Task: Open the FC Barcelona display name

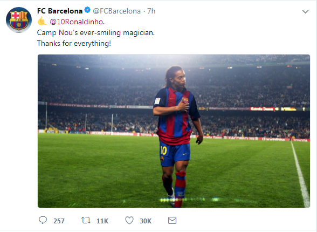Action: click(60, 11)
